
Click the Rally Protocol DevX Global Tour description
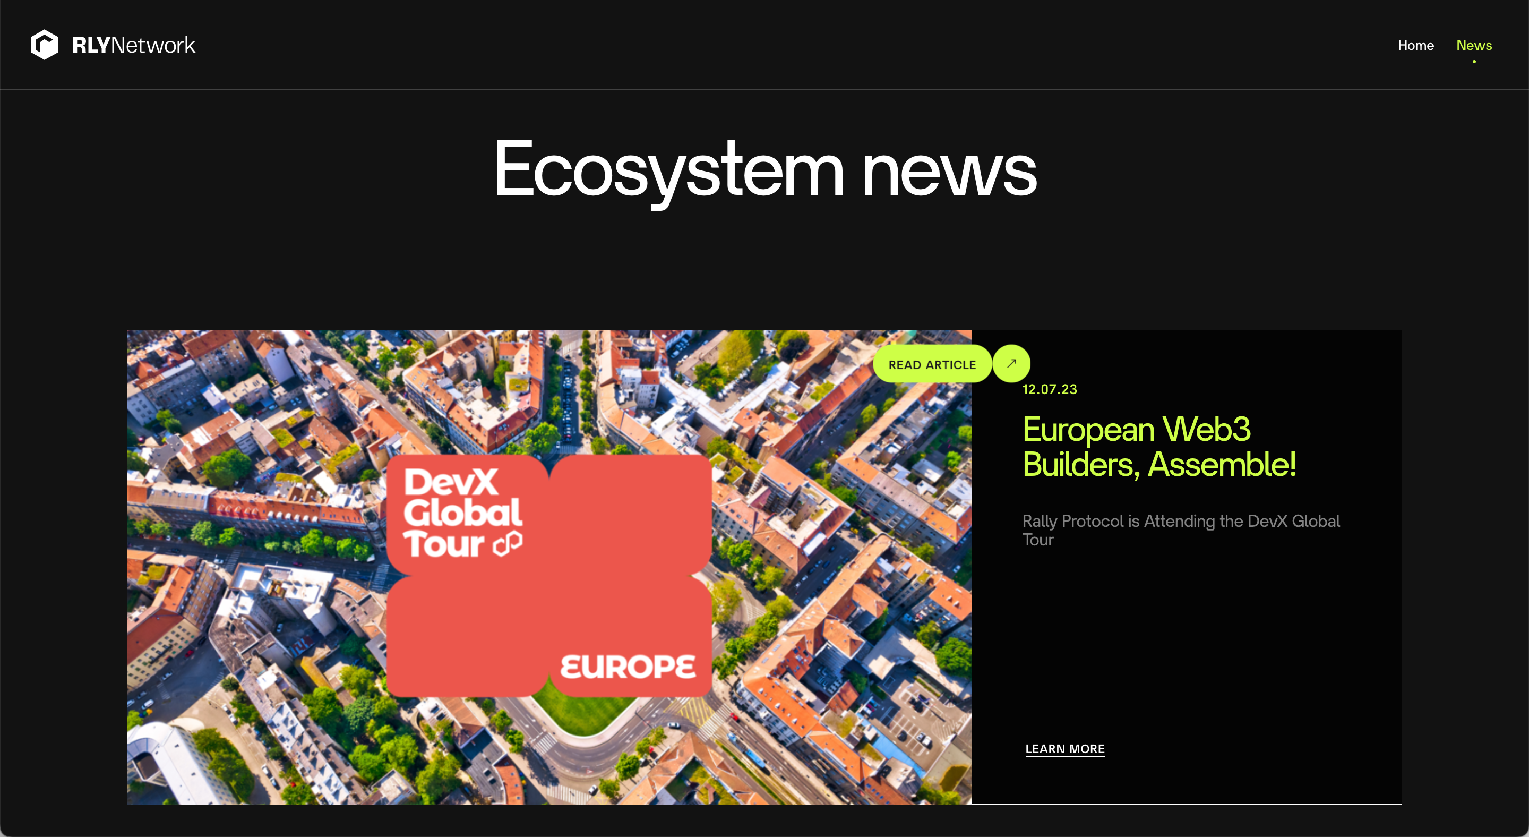tap(1181, 530)
